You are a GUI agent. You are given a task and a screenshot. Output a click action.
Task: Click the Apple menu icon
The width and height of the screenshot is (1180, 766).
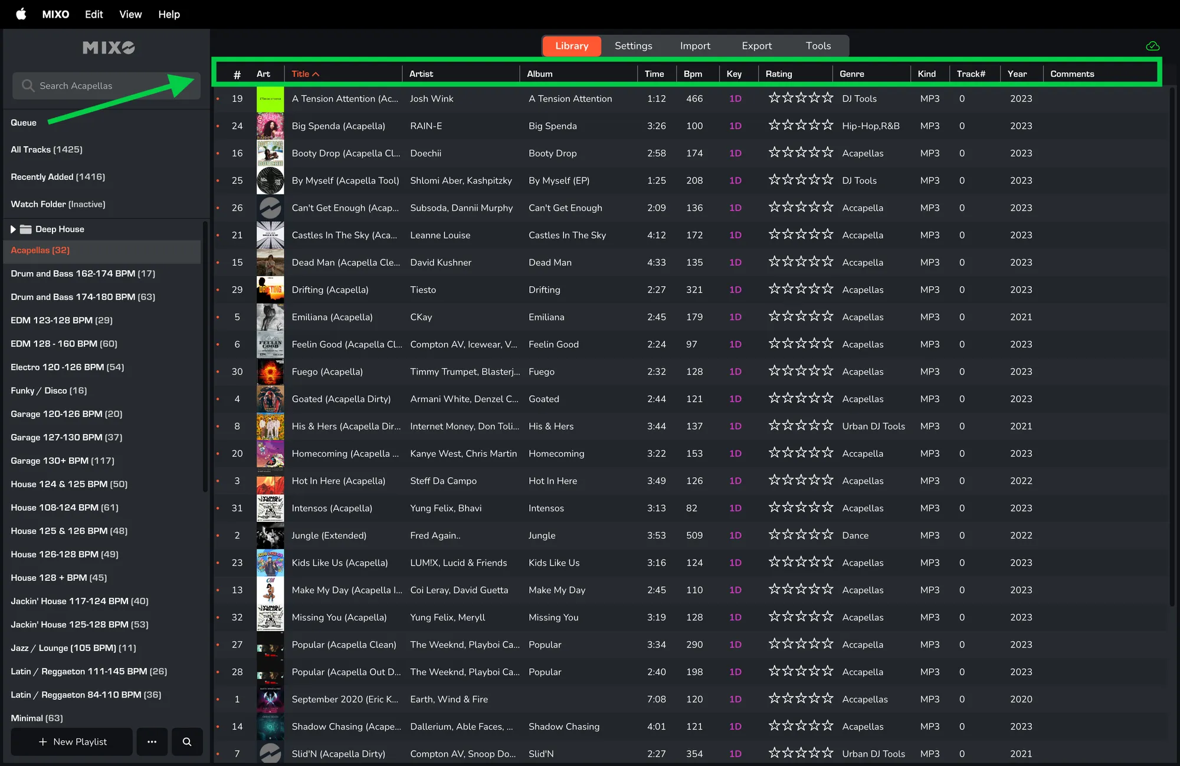pos(21,14)
